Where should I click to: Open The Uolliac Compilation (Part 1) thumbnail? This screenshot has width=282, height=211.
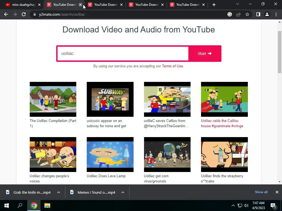tap(53, 99)
